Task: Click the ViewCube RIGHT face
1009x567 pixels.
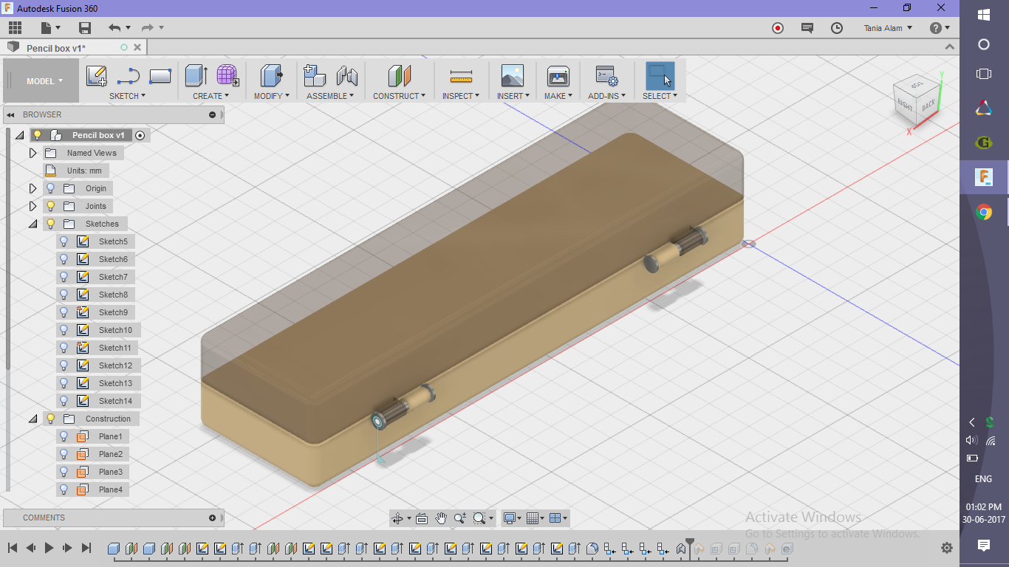Action: point(906,106)
